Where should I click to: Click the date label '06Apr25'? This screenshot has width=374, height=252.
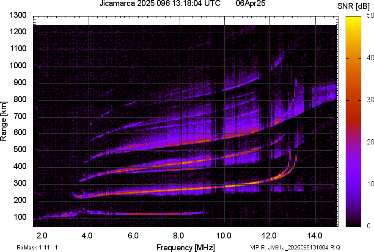tap(250, 3)
